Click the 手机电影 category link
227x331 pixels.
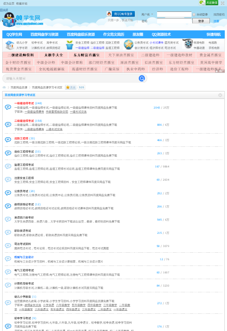214,48
